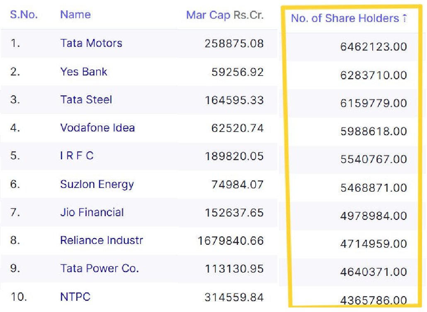Sort by Mar Cap column header
Screen dimensions: 427x312
[x=208, y=15]
